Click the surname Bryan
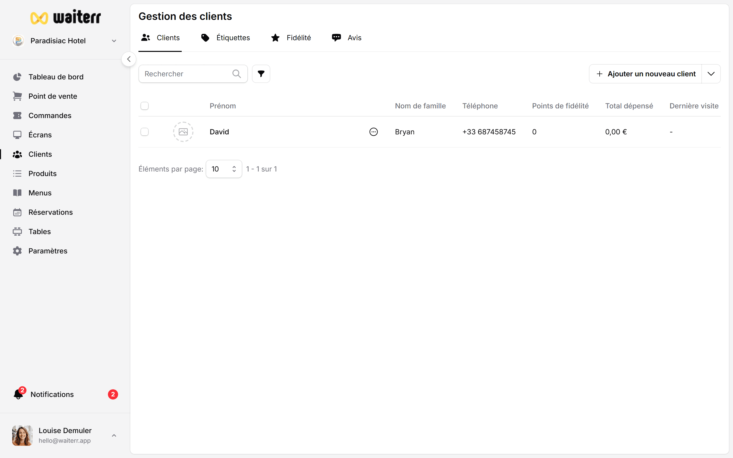 pos(405,132)
